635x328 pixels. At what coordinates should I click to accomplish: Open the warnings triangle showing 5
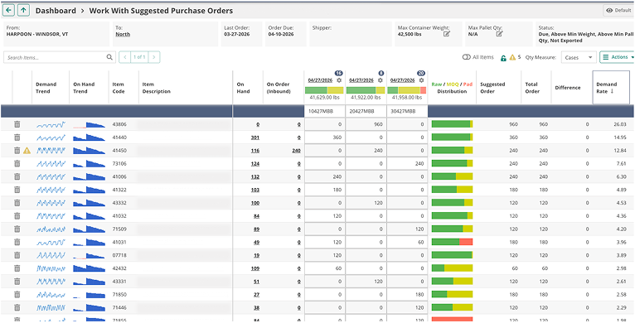pos(512,57)
